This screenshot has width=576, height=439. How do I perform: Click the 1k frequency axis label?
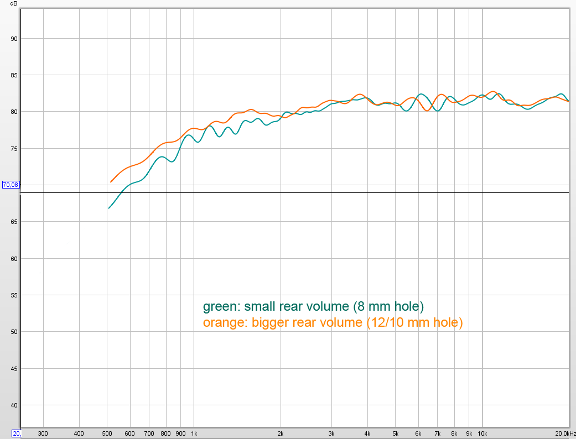tap(194, 433)
